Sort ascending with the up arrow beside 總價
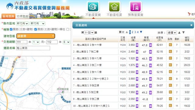Viewport: 195px width, 110px height. pyautogui.click(x=179, y=32)
